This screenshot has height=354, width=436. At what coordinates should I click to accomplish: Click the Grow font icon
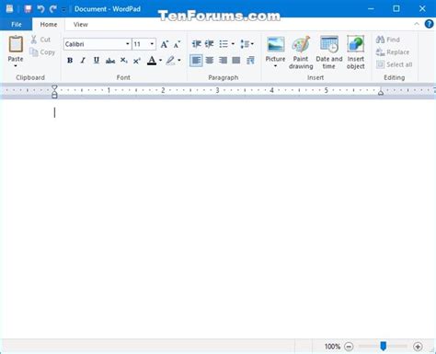[165, 44]
